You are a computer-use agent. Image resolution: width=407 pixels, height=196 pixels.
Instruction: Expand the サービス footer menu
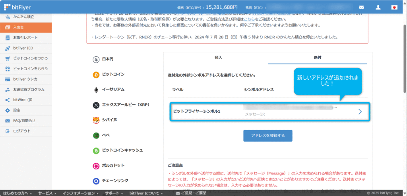48,193
